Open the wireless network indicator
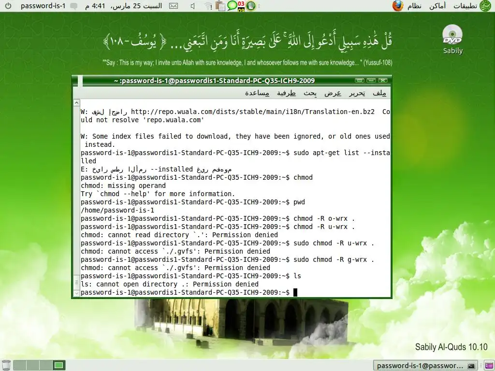This screenshot has height=371, width=495. [208, 6]
